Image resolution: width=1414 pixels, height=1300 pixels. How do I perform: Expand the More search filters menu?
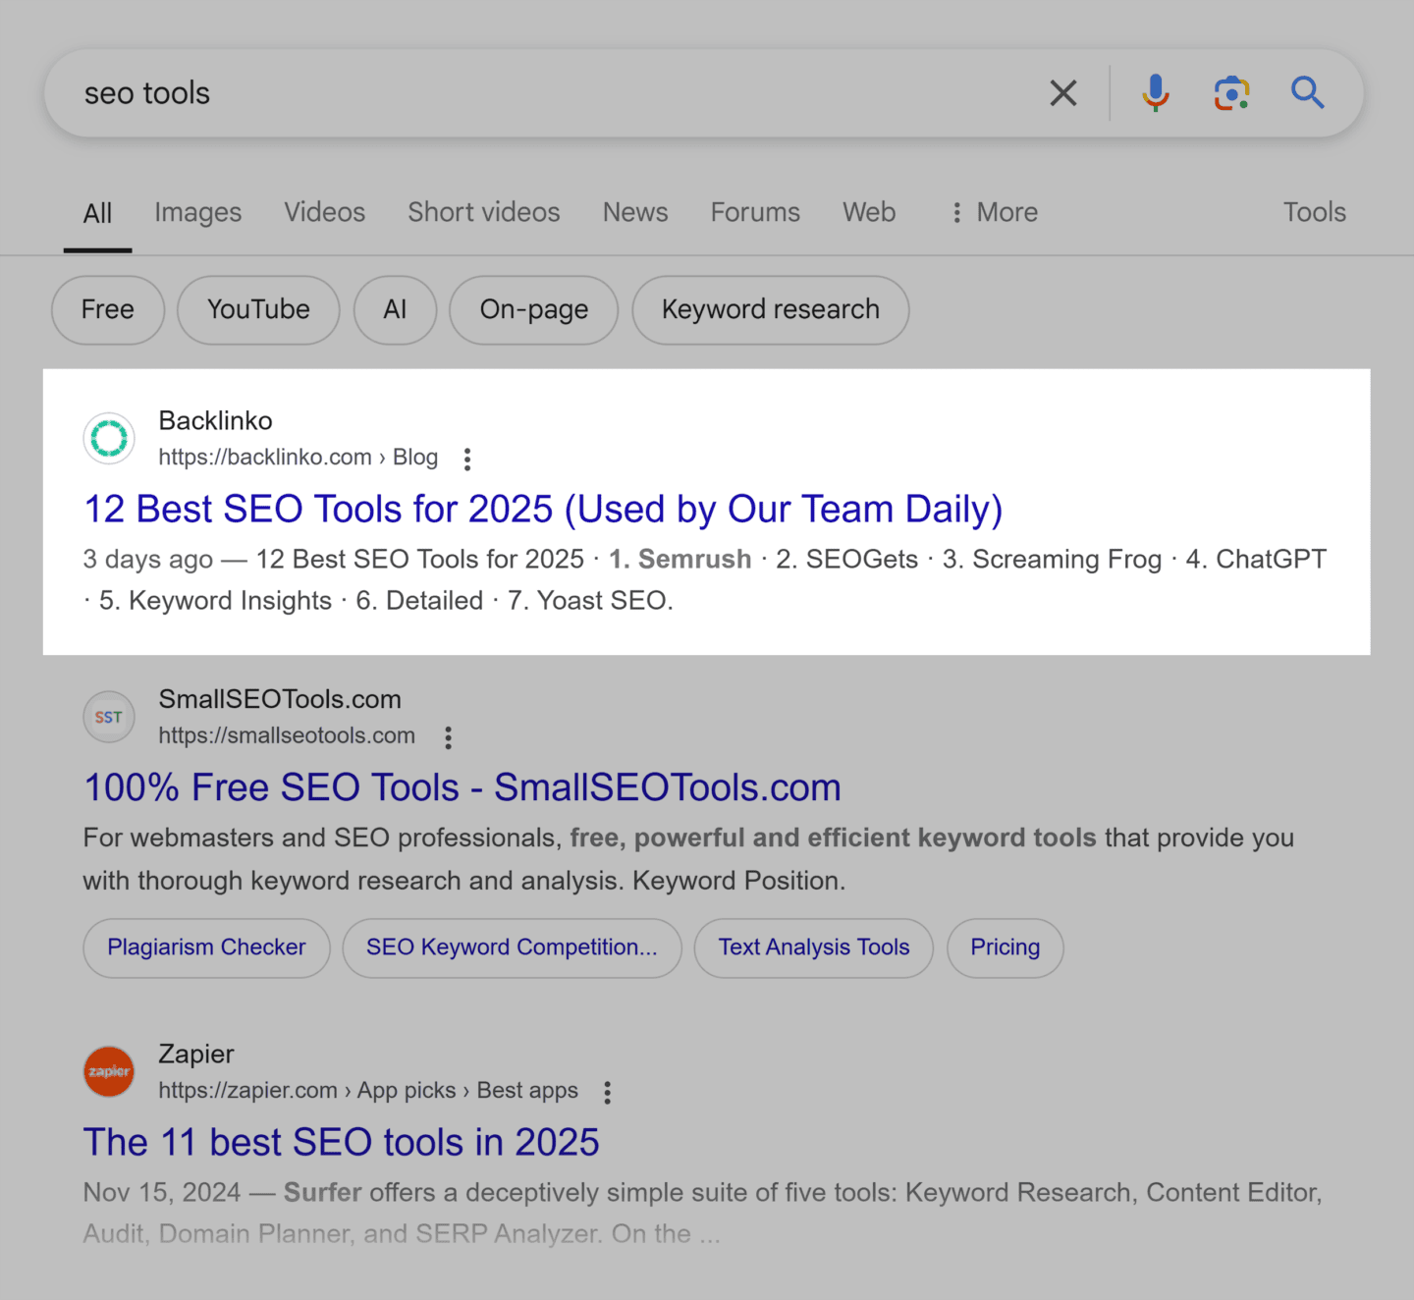(x=995, y=212)
